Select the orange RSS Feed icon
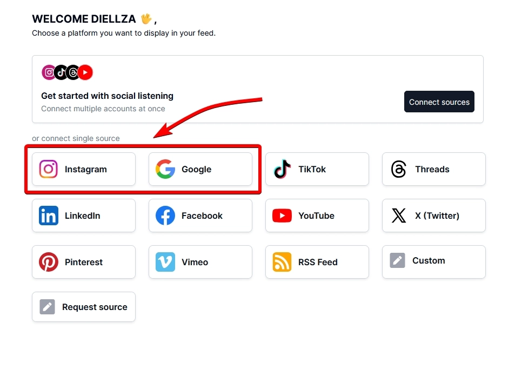515x370 pixels. tap(282, 262)
